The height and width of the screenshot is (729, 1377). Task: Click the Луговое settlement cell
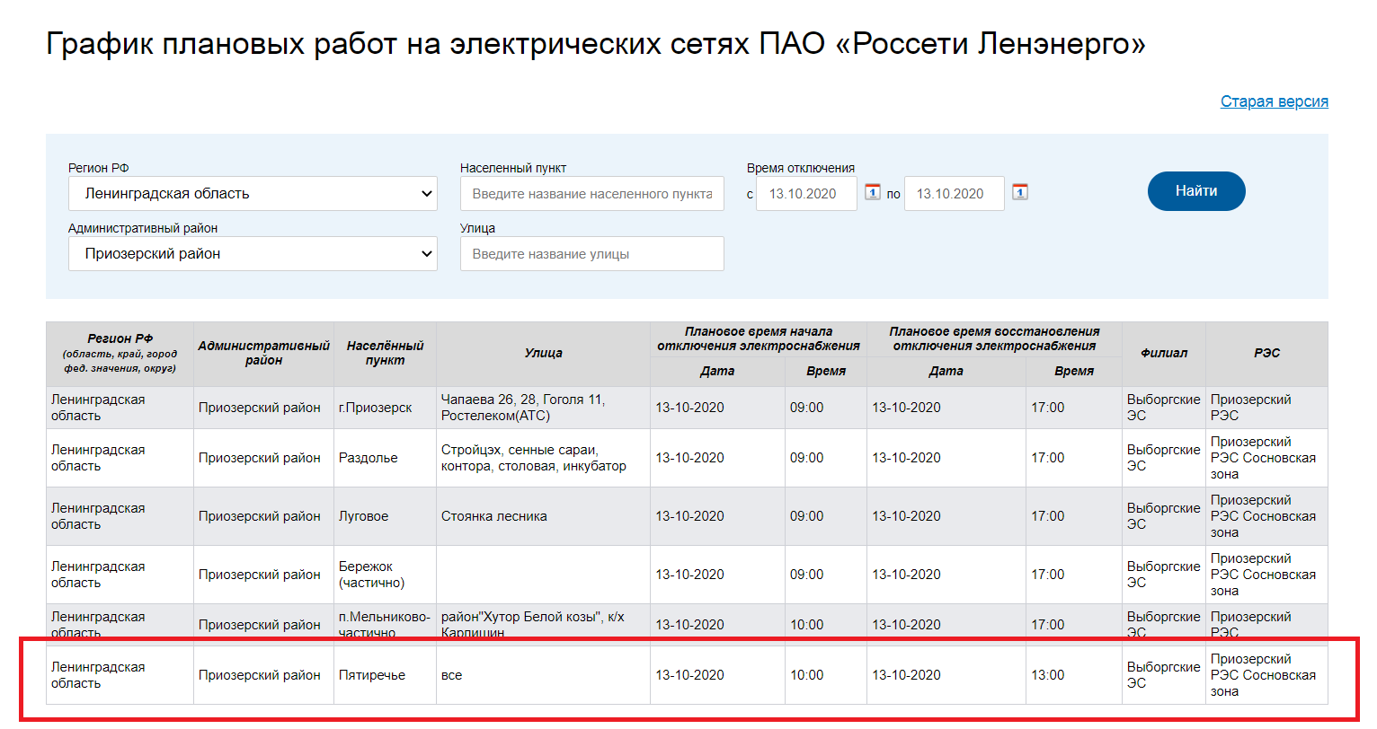point(385,516)
